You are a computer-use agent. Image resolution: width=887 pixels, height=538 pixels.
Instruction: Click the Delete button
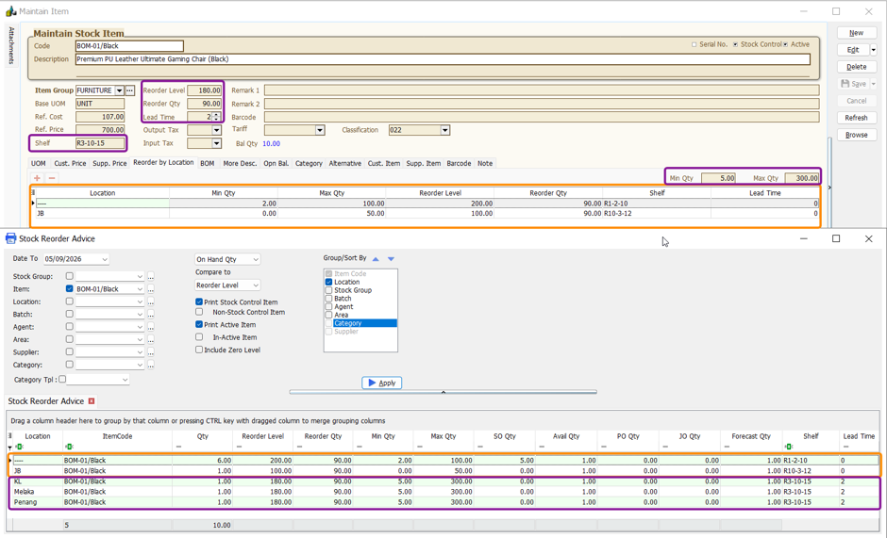pyautogui.click(x=857, y=67)
